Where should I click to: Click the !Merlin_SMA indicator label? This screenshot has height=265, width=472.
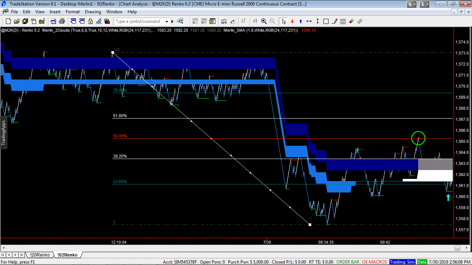(261, 30)
